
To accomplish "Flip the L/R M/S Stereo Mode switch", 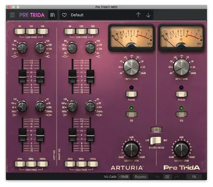I will click(x=155, y=140).
